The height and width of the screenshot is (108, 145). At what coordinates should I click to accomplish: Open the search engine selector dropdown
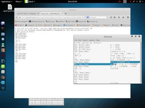tap(89, 17)
